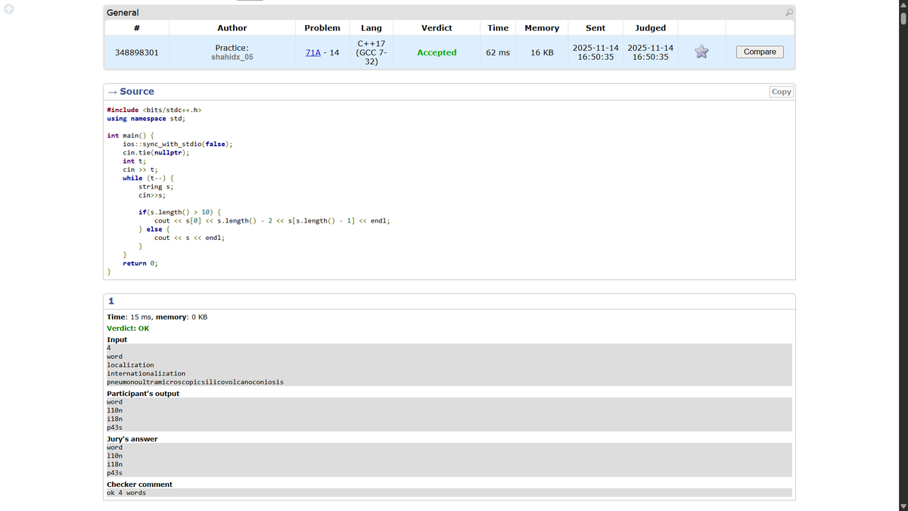
Task: Click the scrollbar down arrow
Action: (902, 506)
